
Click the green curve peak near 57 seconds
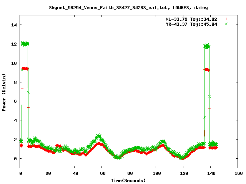point(98,136)
